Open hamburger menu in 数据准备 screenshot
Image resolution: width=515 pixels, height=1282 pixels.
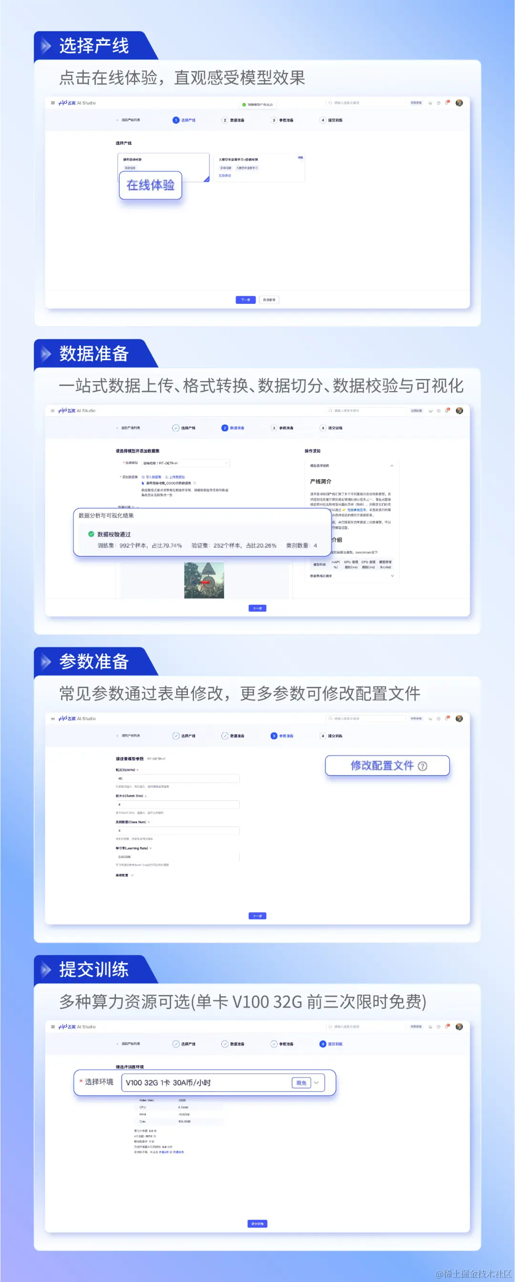53,411
